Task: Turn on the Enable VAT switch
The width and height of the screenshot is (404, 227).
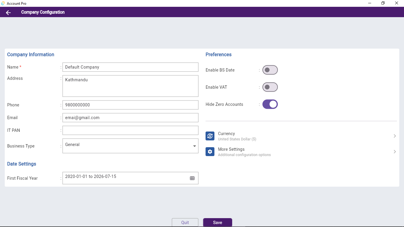Action: [270, 87]
